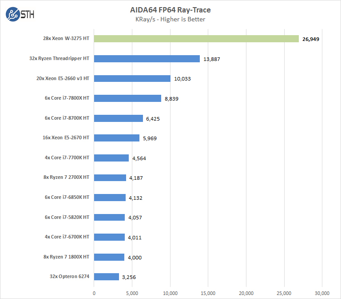
Task: Click the value 4,132
Action: (136, 198)
